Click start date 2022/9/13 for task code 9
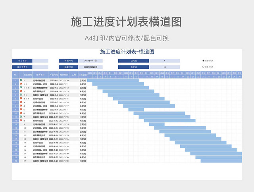 coord(54,124)
